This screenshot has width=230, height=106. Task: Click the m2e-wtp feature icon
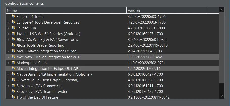coord(13,57)
